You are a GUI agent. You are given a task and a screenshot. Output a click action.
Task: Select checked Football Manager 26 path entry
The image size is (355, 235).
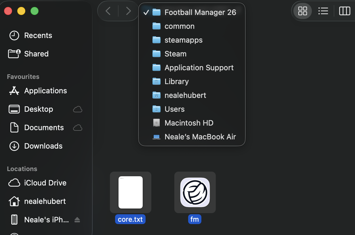click(200, 12)
